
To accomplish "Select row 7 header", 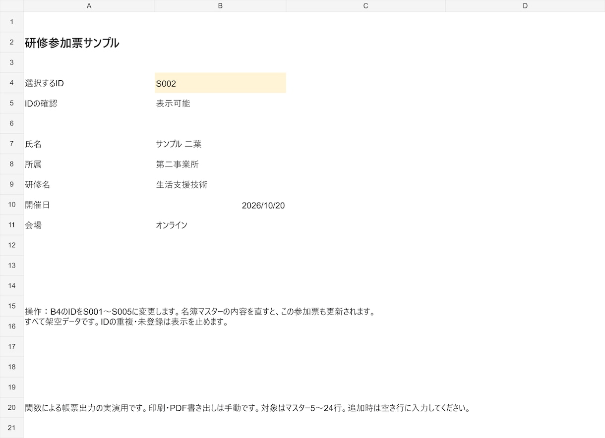I will tap(11, 144).
